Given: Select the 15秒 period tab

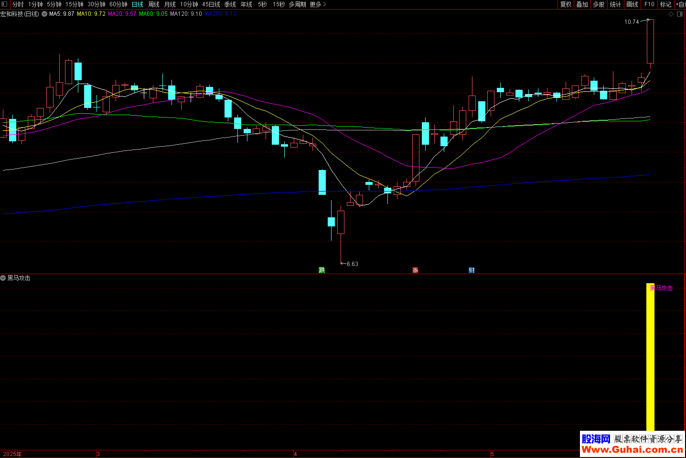Looking at the screenshot, I should coord(279,4).
